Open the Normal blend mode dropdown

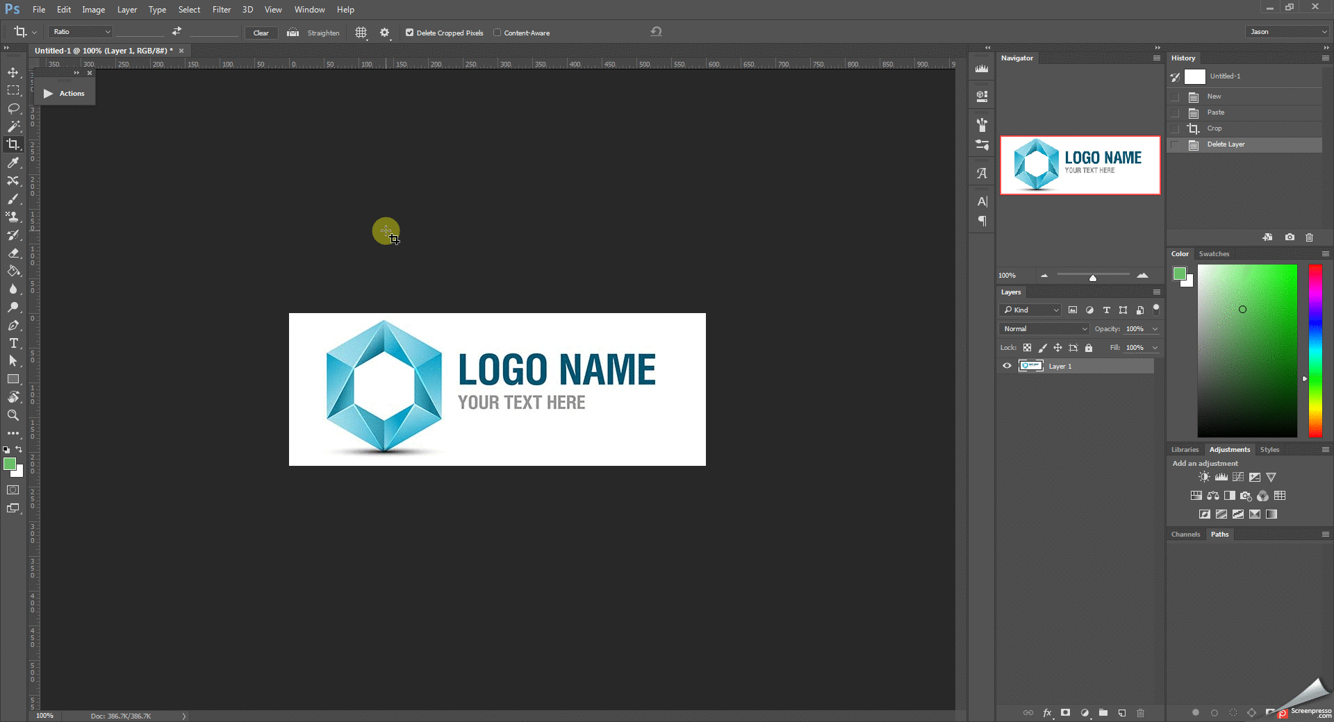[1044, 328]
